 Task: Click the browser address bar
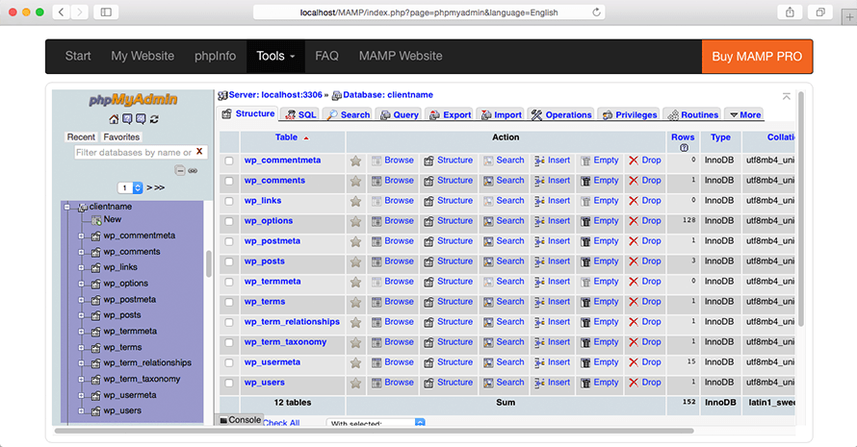pyautogui.click(x=428, y=12)
